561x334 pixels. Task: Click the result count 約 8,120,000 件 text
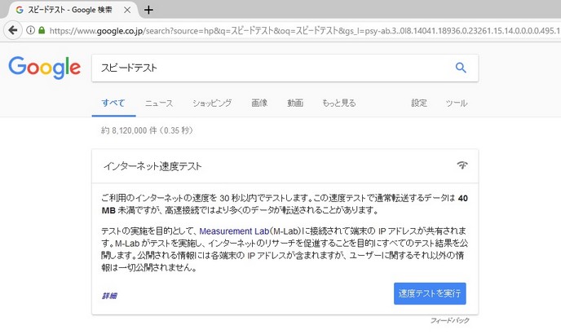click(129, 130)
